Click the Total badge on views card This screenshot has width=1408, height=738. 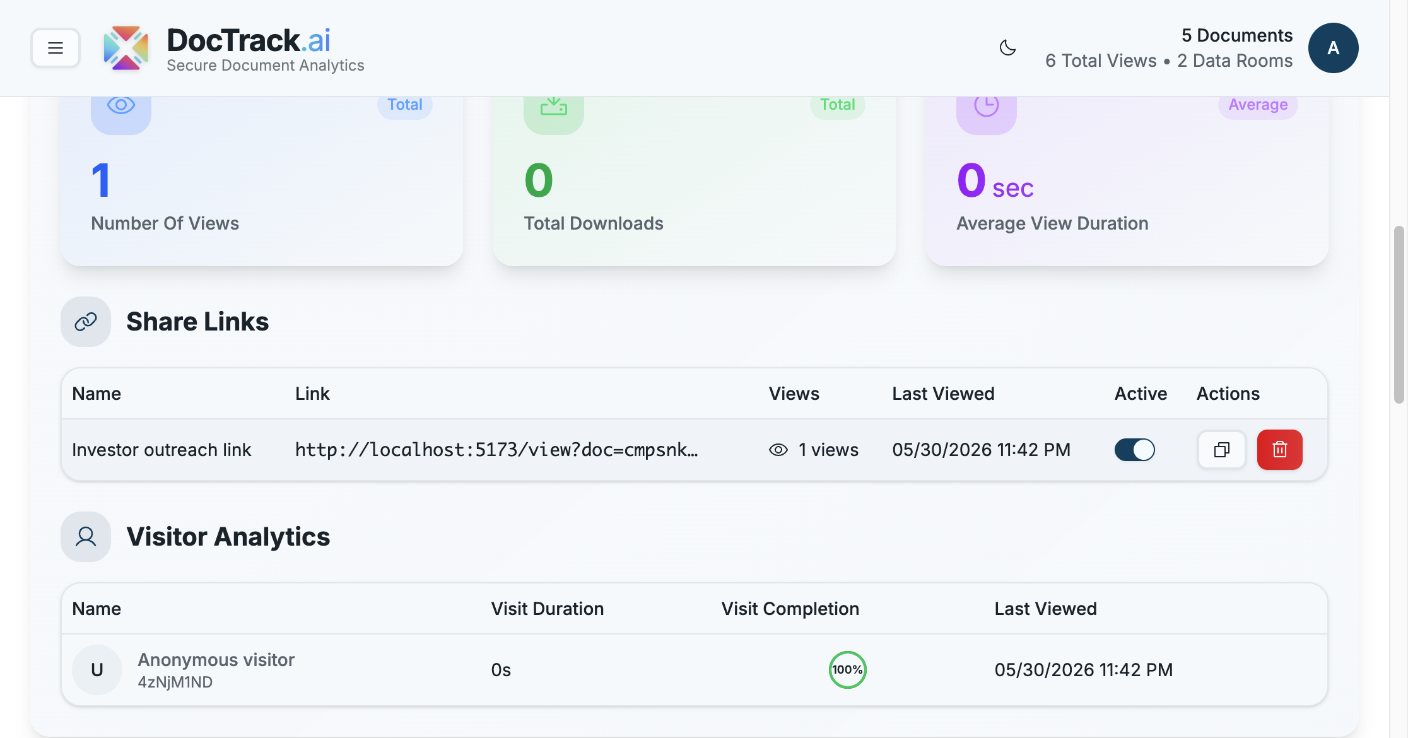tap(405, 105)
